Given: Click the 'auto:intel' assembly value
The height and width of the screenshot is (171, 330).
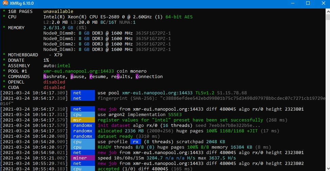Looking at the screenshot, I should click(x=57, y=66).
